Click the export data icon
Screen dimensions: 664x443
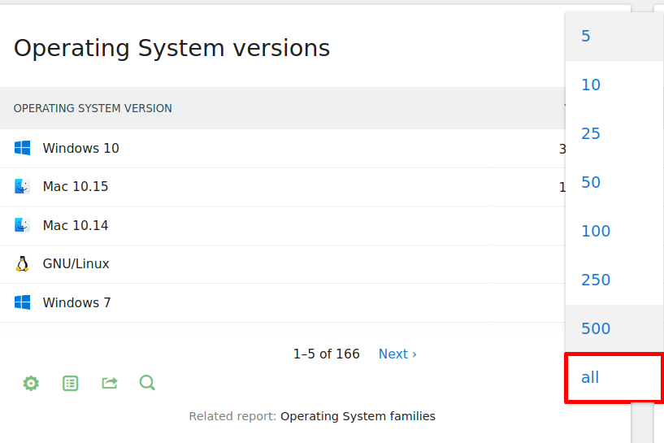click(x=110, y=384)
